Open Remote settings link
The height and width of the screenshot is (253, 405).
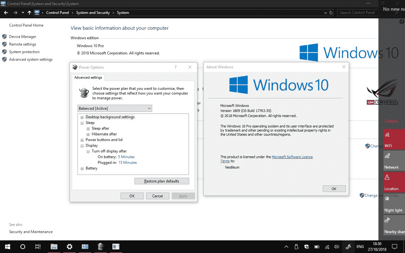coord(22,44)
